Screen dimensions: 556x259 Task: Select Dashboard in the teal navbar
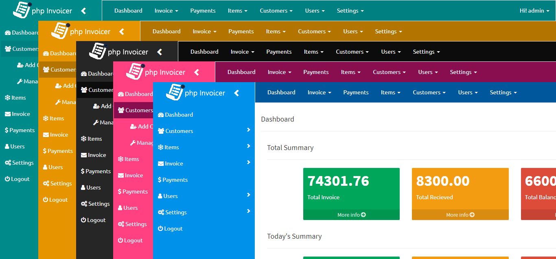[x=128, y=11]
